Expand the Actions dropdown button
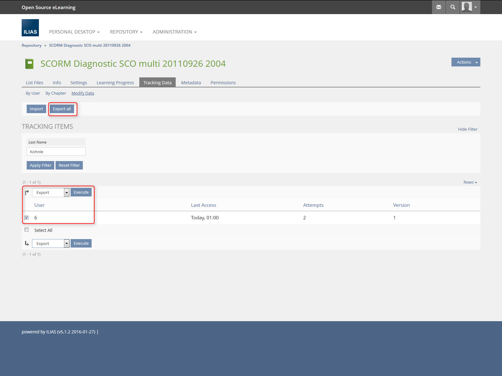 [x=466, y=62]
